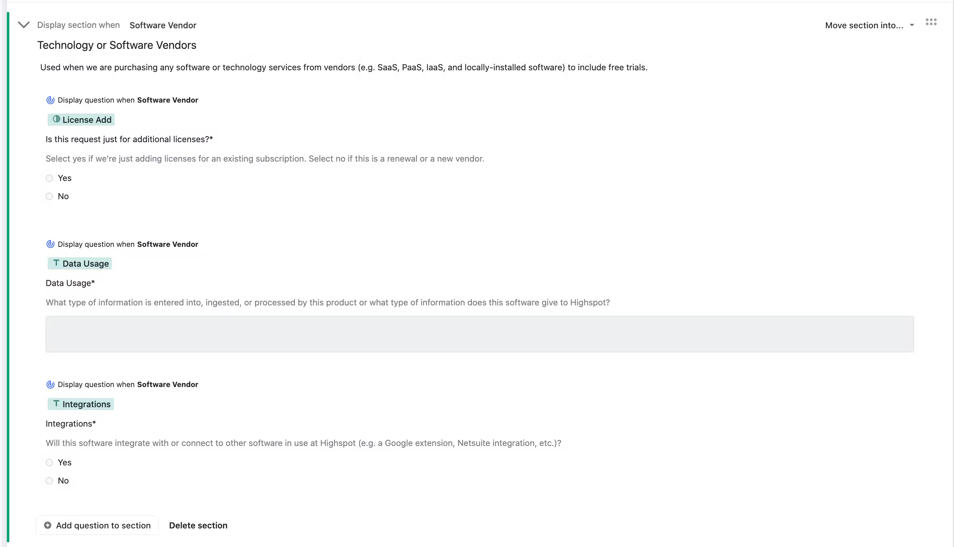
Task: Click the condition icon above Integrations
Action: (50, 385)
